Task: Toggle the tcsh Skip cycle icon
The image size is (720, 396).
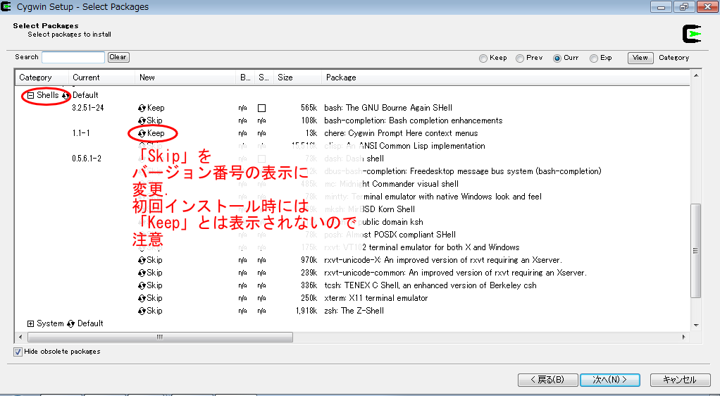Action: (142, 286)
